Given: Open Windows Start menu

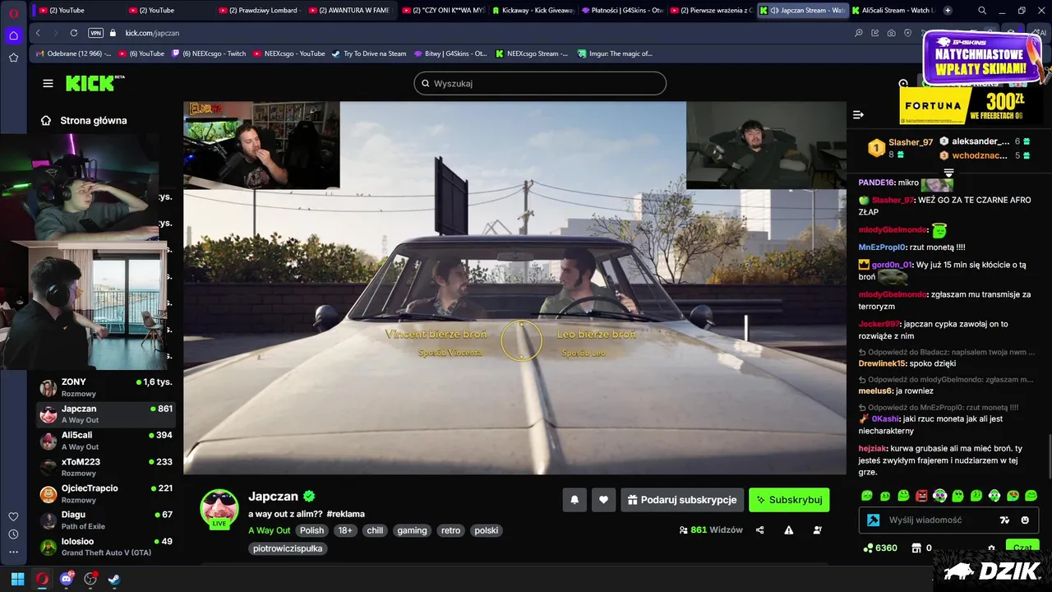Looking at the screenshot, I should tap(17, 579).
